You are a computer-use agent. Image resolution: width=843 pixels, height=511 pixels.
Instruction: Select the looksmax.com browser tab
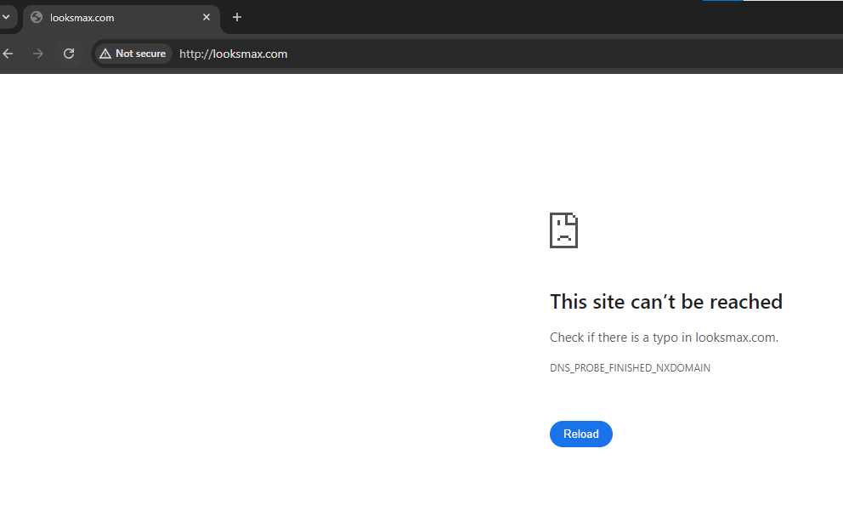pos(121,18)
